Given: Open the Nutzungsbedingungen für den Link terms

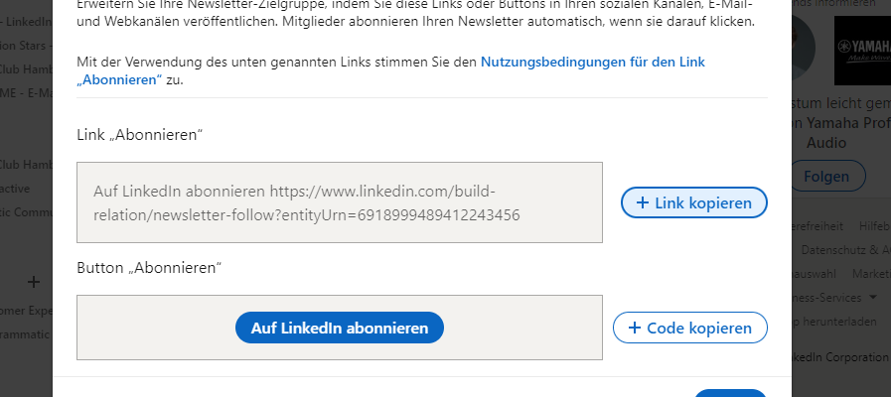Looking at the screenshot, I should [x=592, y=62].
